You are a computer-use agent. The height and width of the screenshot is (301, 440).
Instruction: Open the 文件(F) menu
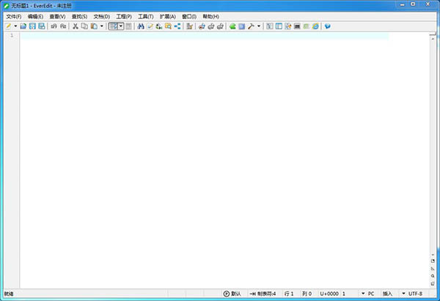click(13, 16)
